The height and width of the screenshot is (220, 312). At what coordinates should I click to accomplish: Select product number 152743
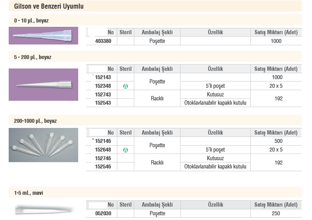(x=103, y=94)
